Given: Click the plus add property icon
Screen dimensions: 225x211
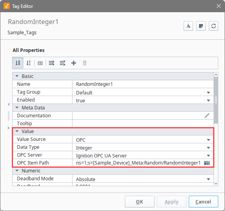Looking at the screenshot, I should click(x=74, y=63).
